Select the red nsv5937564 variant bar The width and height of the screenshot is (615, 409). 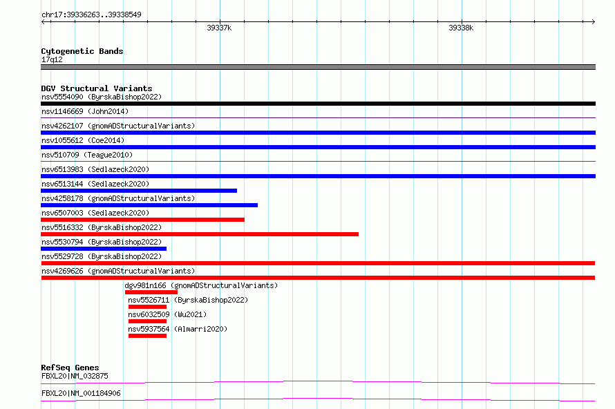click(x=147, y=336)
